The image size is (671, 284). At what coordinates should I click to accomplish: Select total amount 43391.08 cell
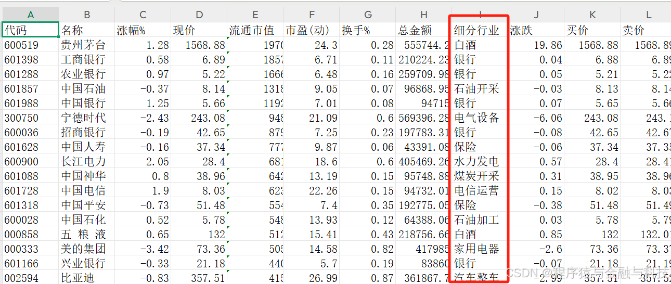[424, 147]
